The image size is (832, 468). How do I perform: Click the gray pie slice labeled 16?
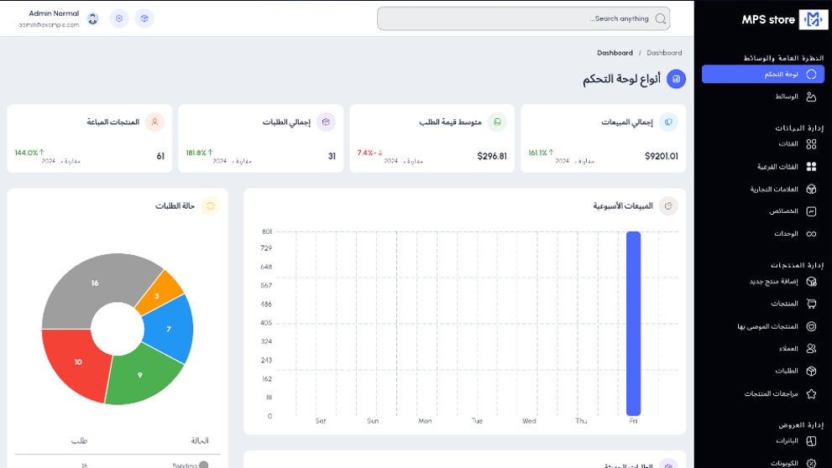click(x=94, y=283)
